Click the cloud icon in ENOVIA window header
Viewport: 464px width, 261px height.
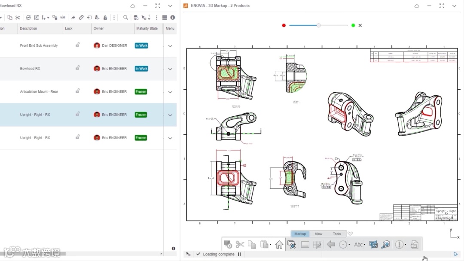(x=417, y=6)
